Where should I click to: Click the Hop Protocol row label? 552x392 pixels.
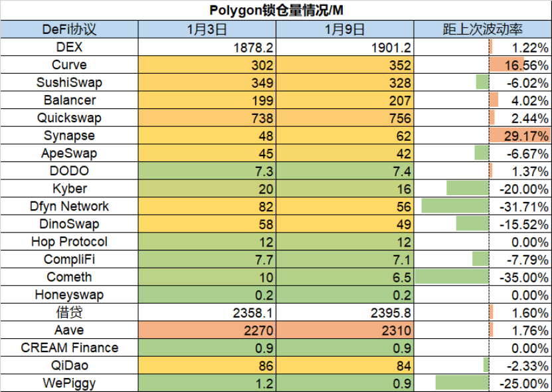click(69, 242)
